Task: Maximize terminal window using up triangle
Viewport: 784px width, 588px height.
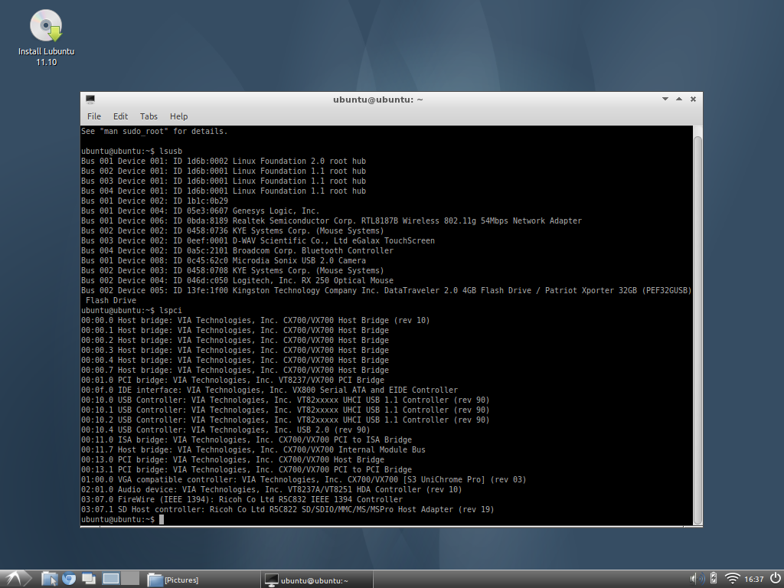Action: click(679, 99)
